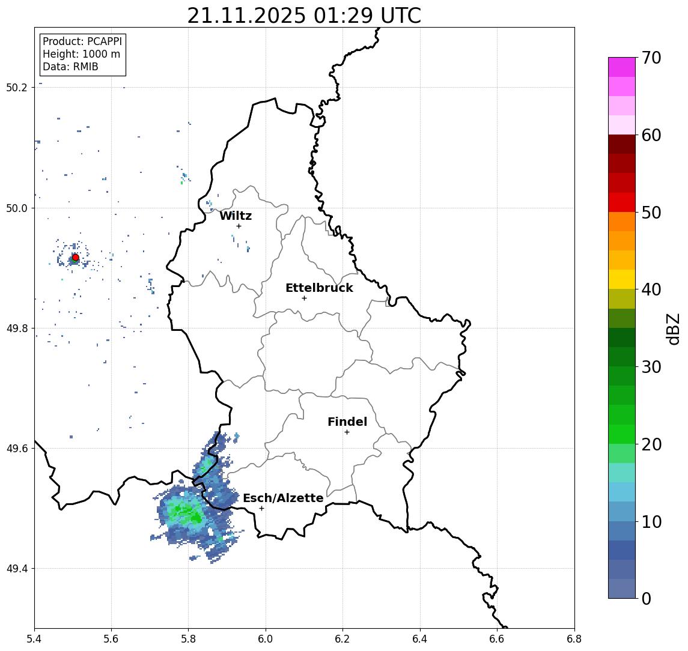Click the orange colorbar swatch below 50
Screen dimensions: 688x651
point(622,222)
